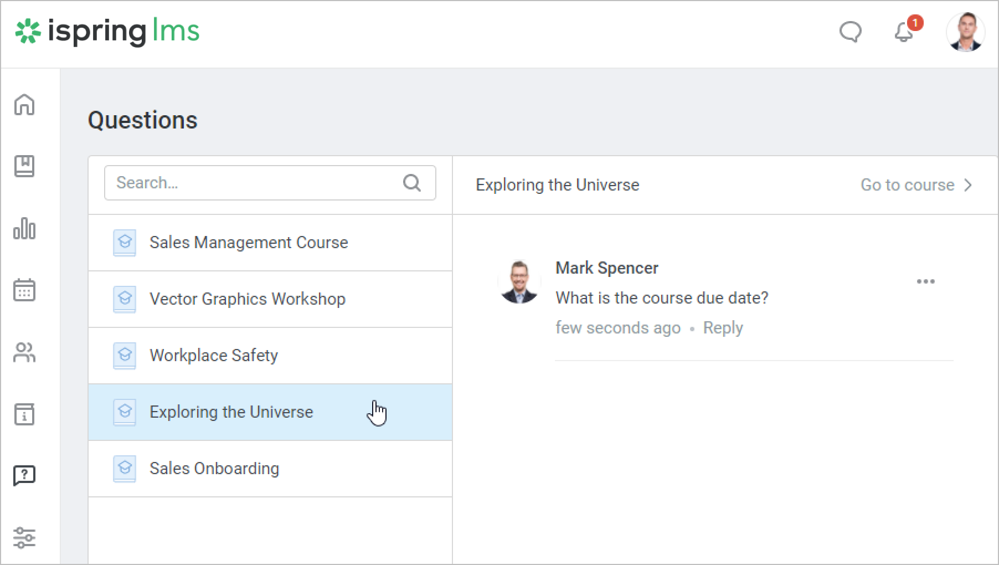Viewport: 999px width, 565px height.
Task: Open the Reports bar chart icon
Action: [x=24, y=228]
